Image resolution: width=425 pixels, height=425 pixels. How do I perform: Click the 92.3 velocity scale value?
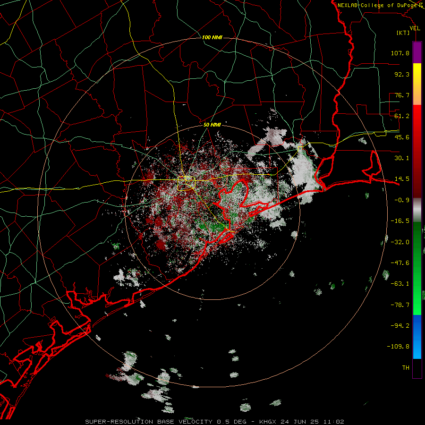[x=402, y=74]
